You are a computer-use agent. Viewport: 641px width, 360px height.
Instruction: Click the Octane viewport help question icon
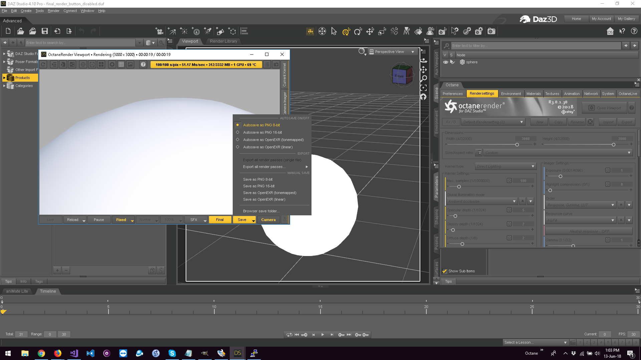[x=143, y=64]
